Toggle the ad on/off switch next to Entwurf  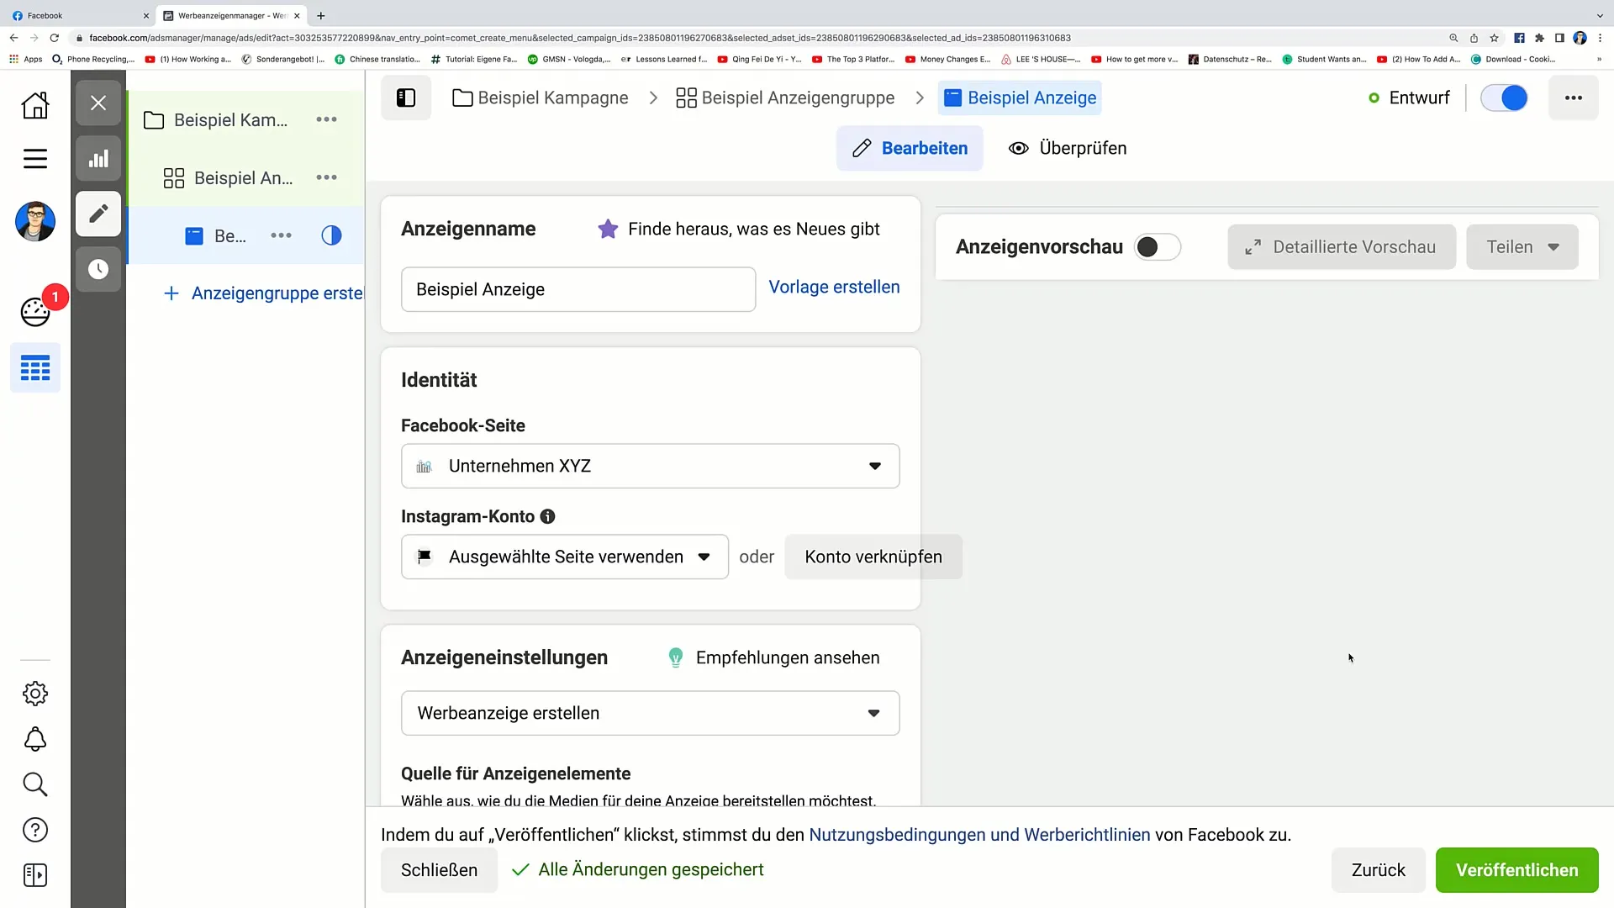point(1504,98)
